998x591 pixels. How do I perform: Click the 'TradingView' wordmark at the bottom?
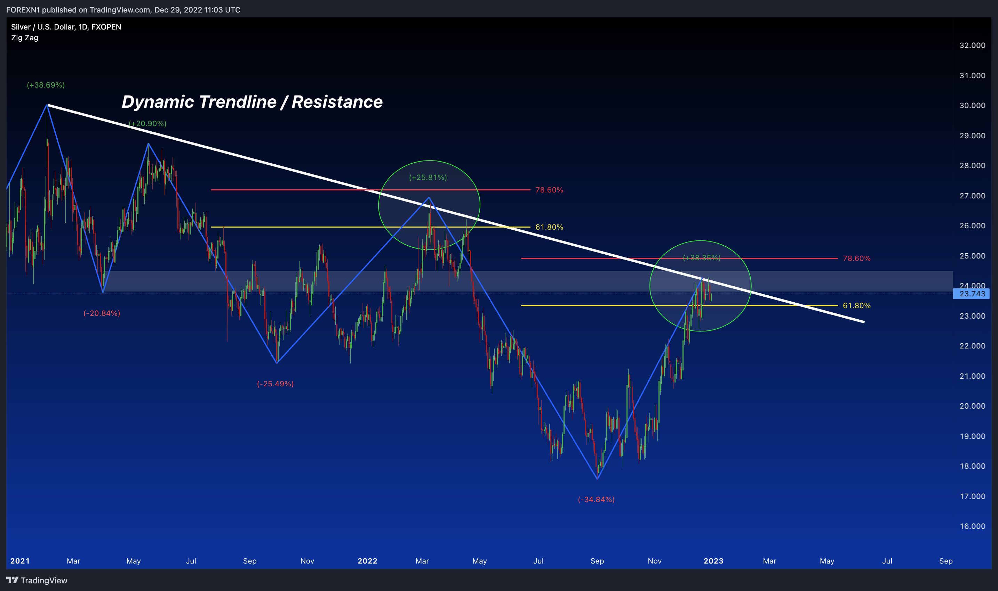(44, 580)
